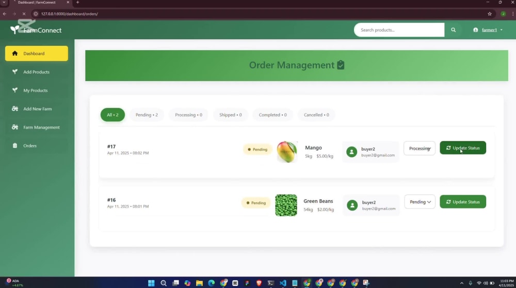Click buyer2@gmail.com on Mango order
The image size is (516, 288).
tap(378, 155)
